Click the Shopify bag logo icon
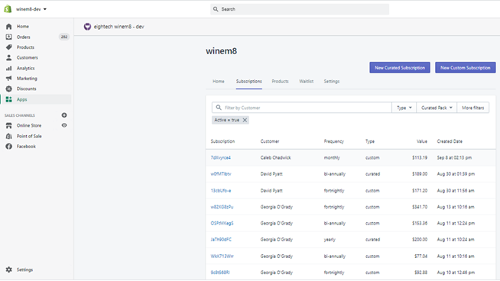 [x=8, y=9]
